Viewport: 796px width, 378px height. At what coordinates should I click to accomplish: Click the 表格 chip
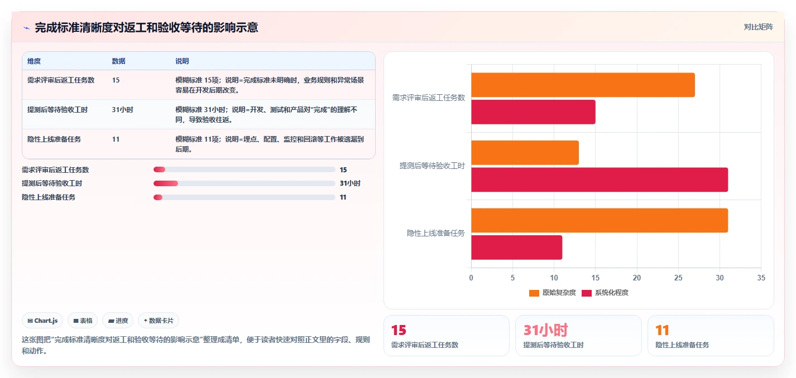click(x=83, y=321)
